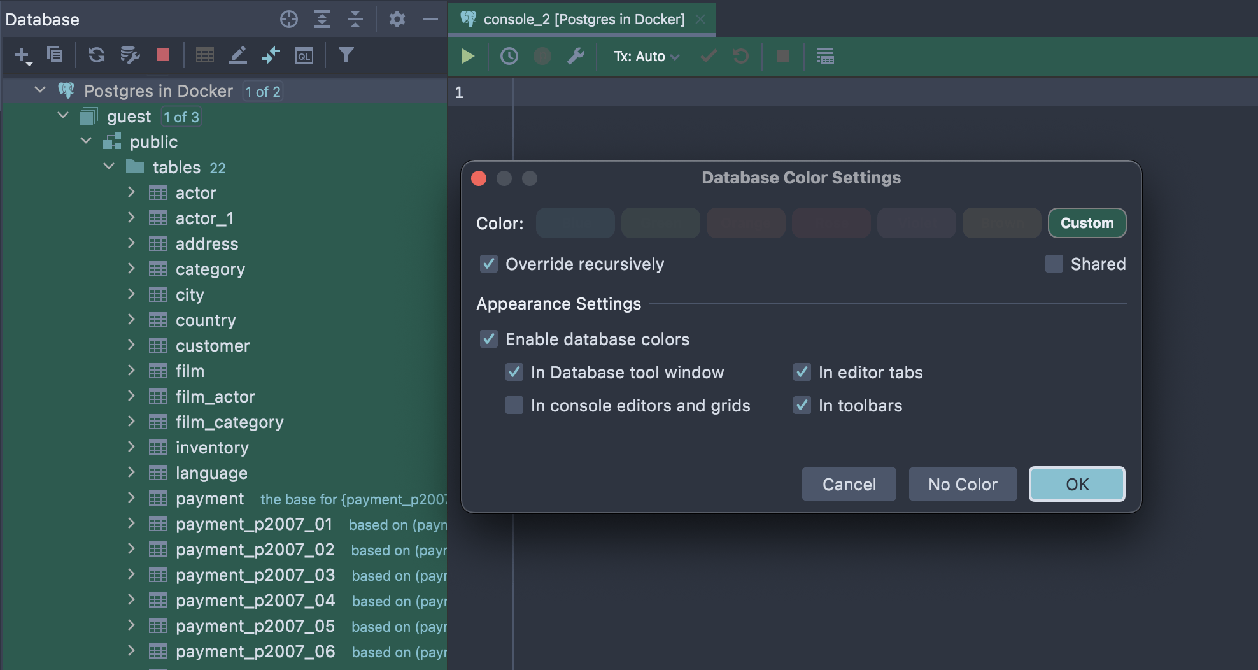
Task: Open the console settings wrench icon
Action: pos(576,57)
